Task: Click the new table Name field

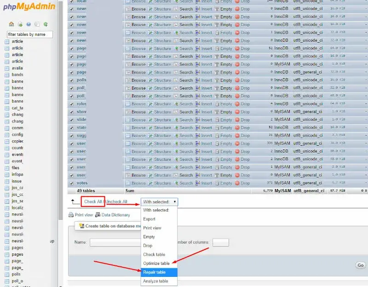Action: [115, 242]
